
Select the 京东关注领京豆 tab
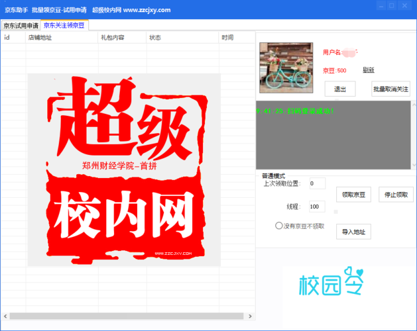[64, 25]
